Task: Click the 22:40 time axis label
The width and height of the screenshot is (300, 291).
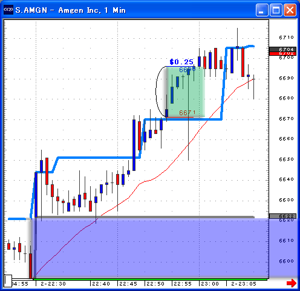Action: (x=101, y=284)
